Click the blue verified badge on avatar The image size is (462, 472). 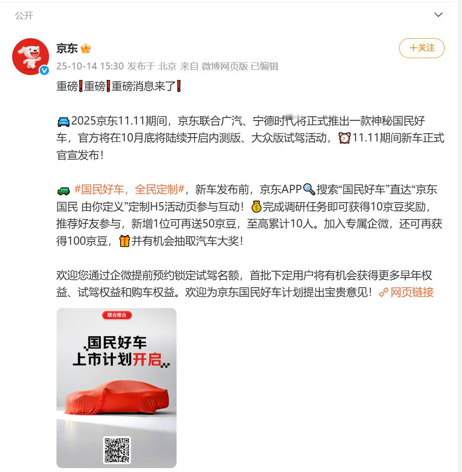(44, 70)
